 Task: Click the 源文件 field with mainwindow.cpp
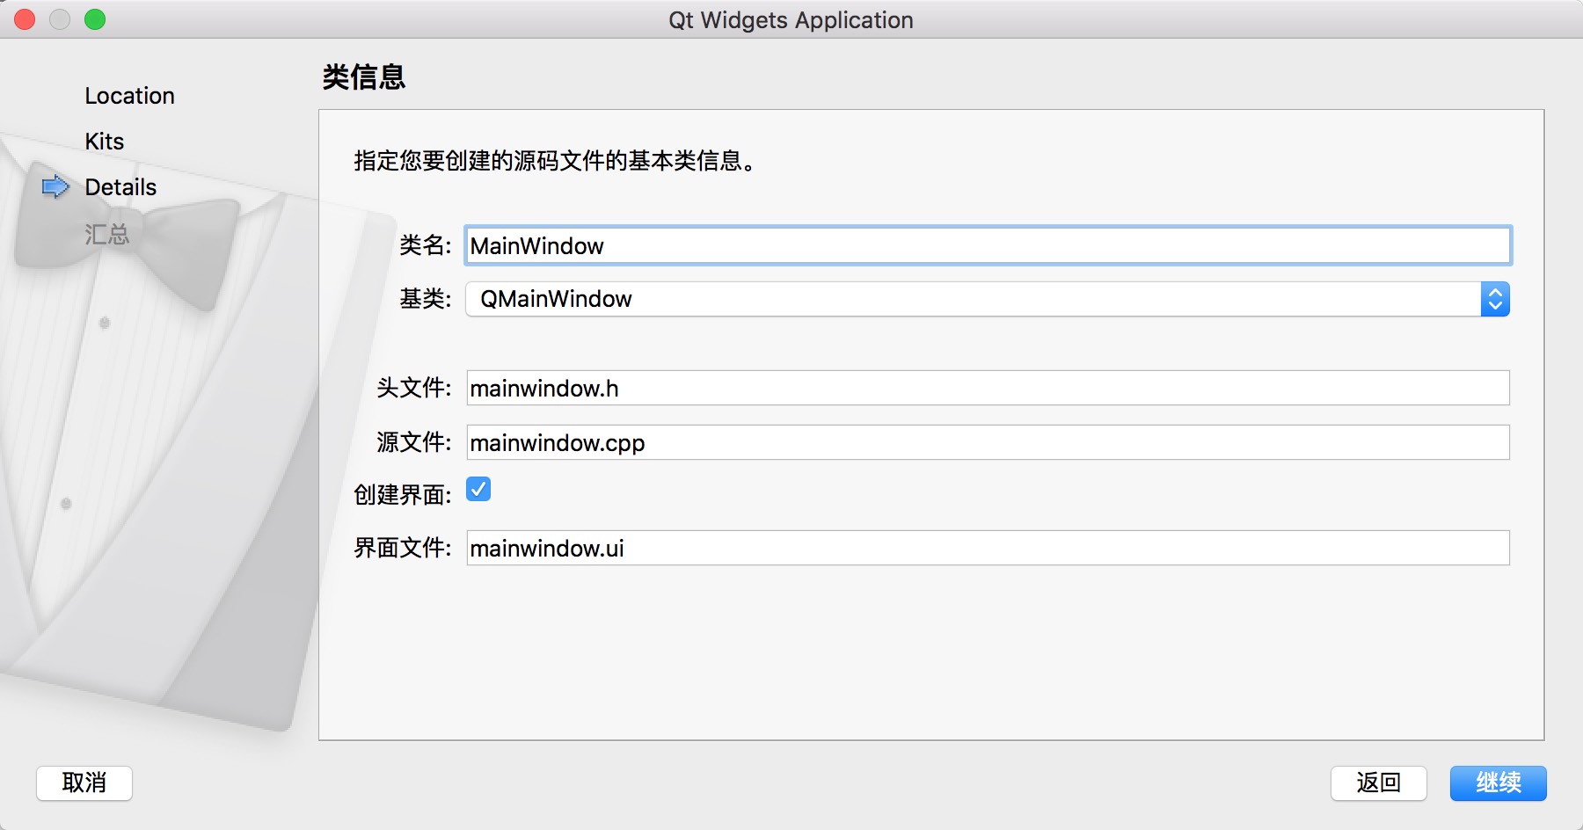tap(988, 442)
